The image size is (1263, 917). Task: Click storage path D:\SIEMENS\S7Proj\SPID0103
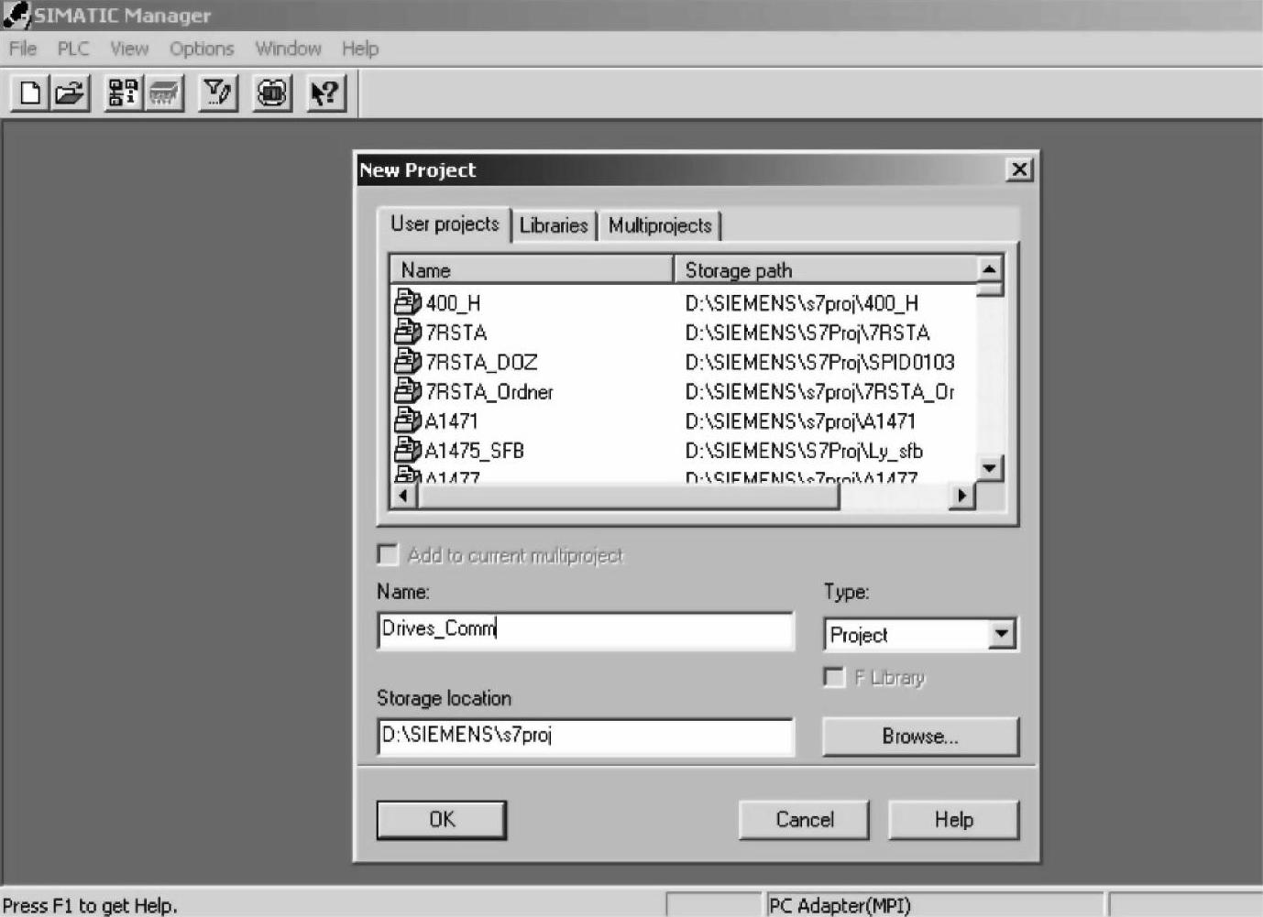pos(820,362)
